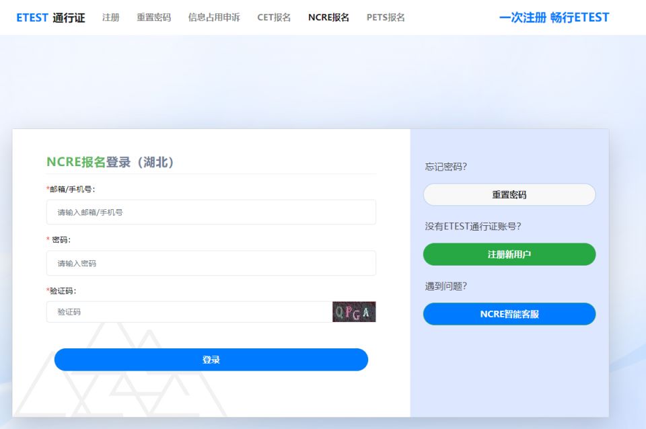646x429 pixels.
Task: Open the PETS报名 nav item
Action: click(386, 17)
